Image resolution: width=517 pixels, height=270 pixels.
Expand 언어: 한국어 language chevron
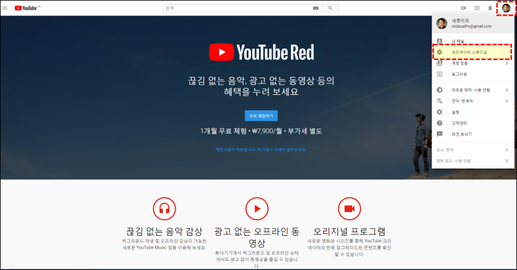point(507,101)
